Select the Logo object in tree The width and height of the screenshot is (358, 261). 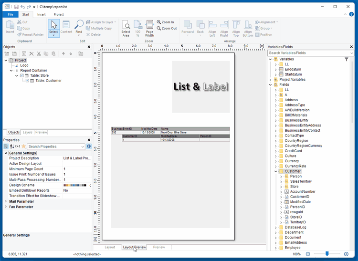pos(24,65)
